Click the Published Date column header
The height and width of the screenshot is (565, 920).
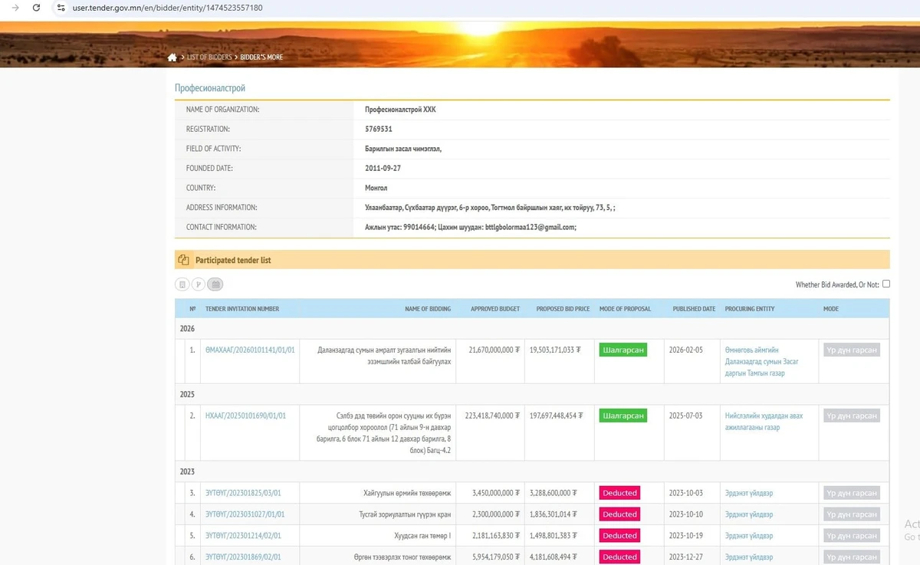(x=694, y=309)
